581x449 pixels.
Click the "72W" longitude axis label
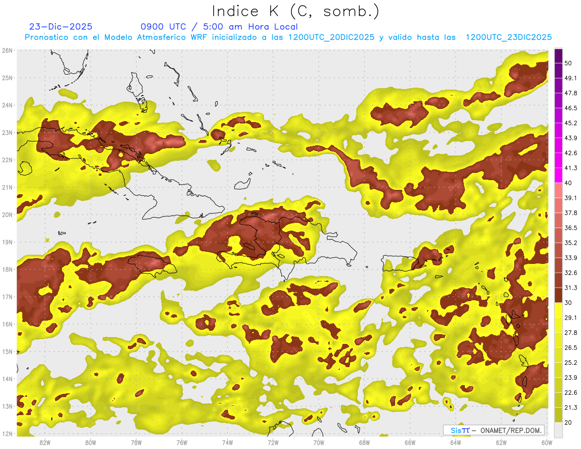[x=273, y=443]
